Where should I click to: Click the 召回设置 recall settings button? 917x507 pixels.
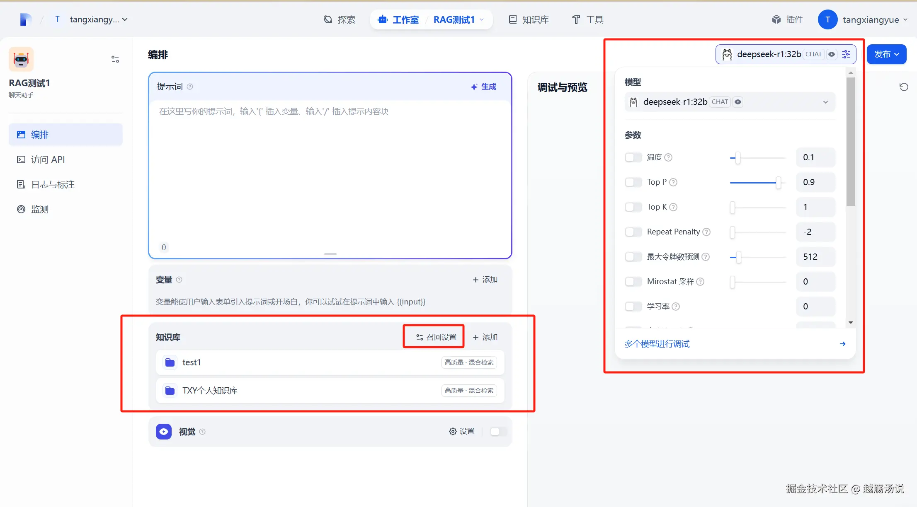436,337
